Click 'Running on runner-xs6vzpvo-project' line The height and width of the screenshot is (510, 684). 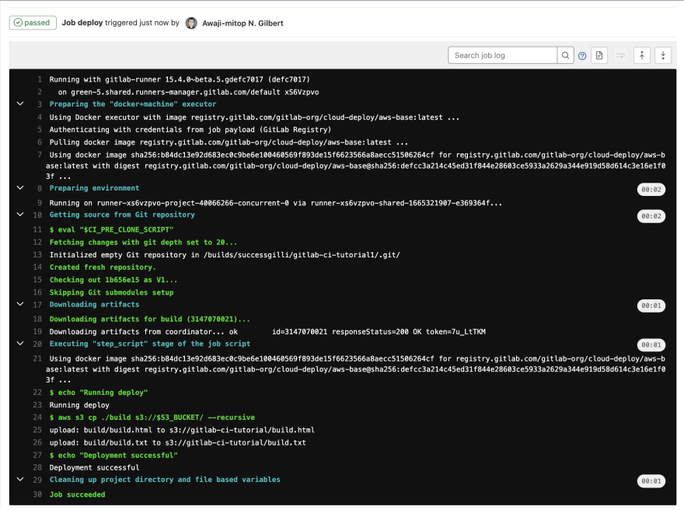[276, 204]
